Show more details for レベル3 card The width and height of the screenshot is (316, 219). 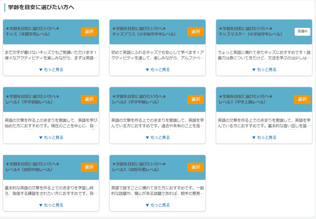click(x=264, y=138)
